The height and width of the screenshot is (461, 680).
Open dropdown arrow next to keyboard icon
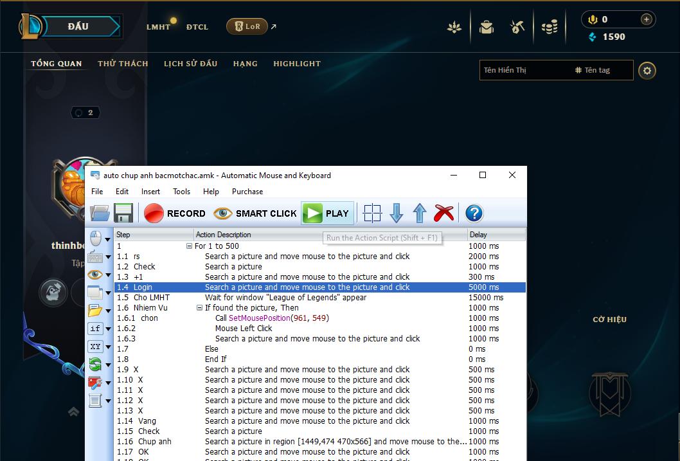coord(107,257)
